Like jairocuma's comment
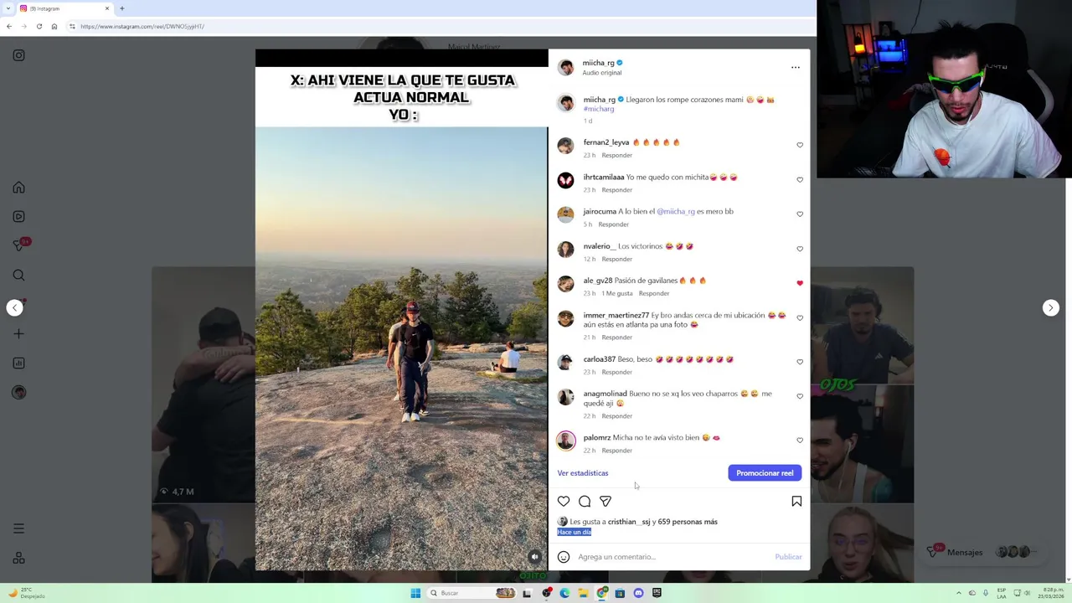Screen dimensions: 1072x603 800,214
